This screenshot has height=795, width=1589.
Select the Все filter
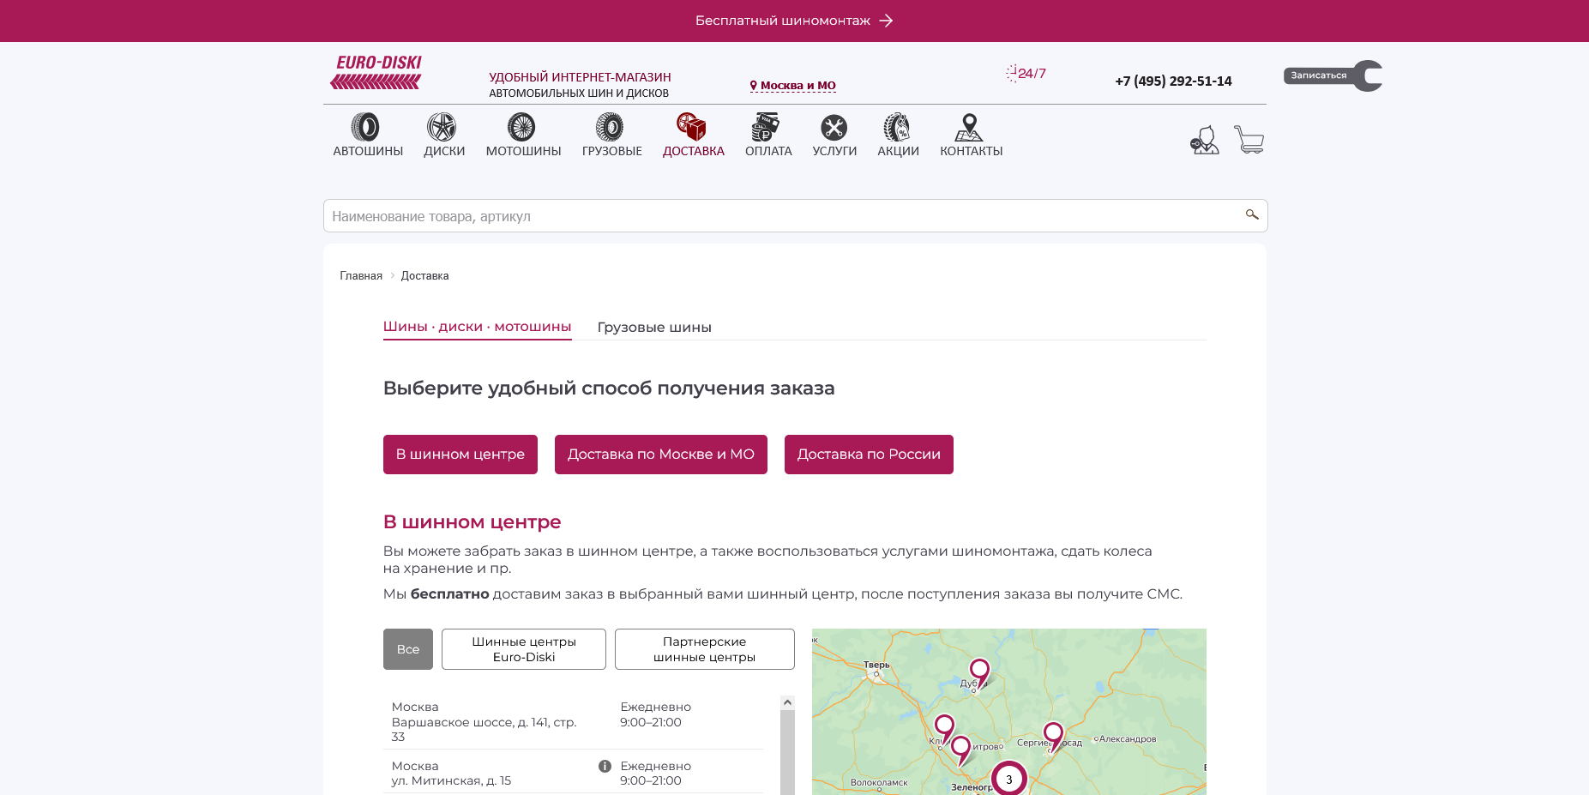[408, 649]
